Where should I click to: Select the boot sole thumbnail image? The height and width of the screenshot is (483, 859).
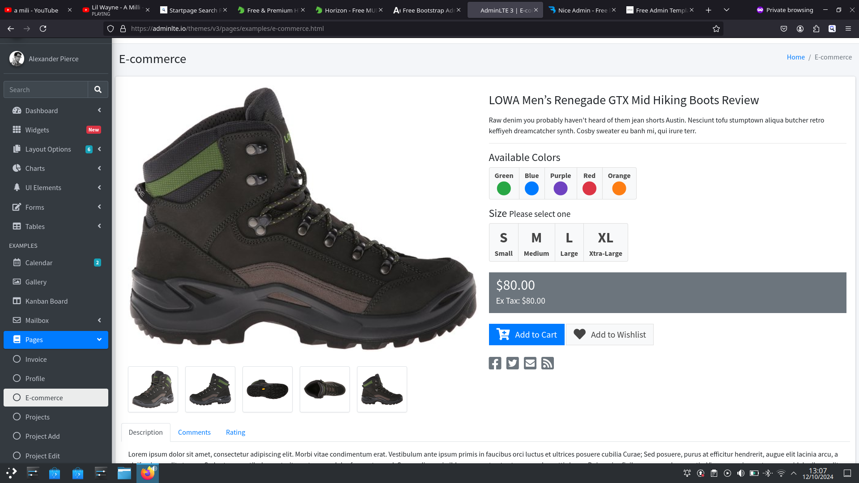pyautogui.click(x=268, y=390)
